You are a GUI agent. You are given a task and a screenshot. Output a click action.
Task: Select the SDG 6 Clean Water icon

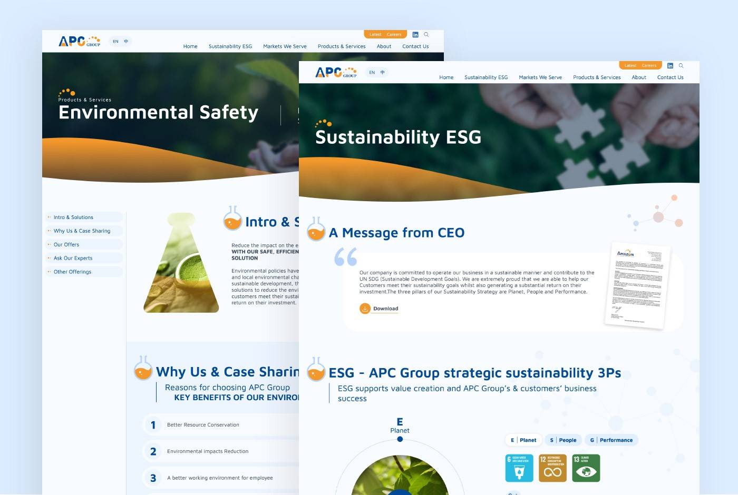(x=519, y=468)
